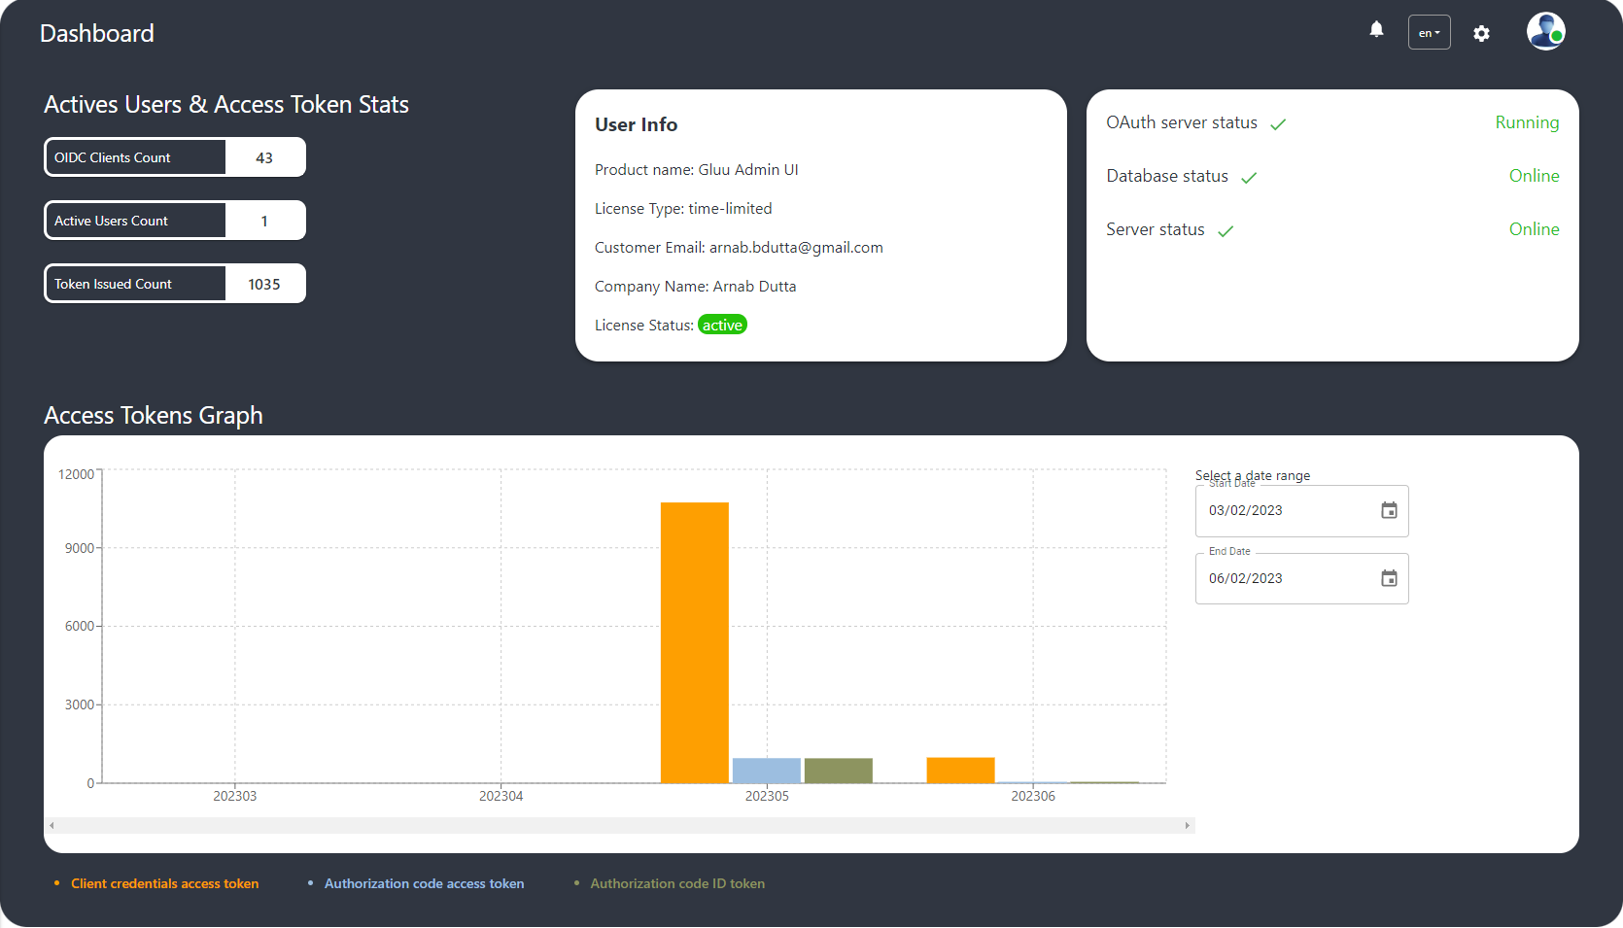This screenshot has width=1623, height=928.
Task: Click the OAuth server status checkmark
Action: 1278,124
